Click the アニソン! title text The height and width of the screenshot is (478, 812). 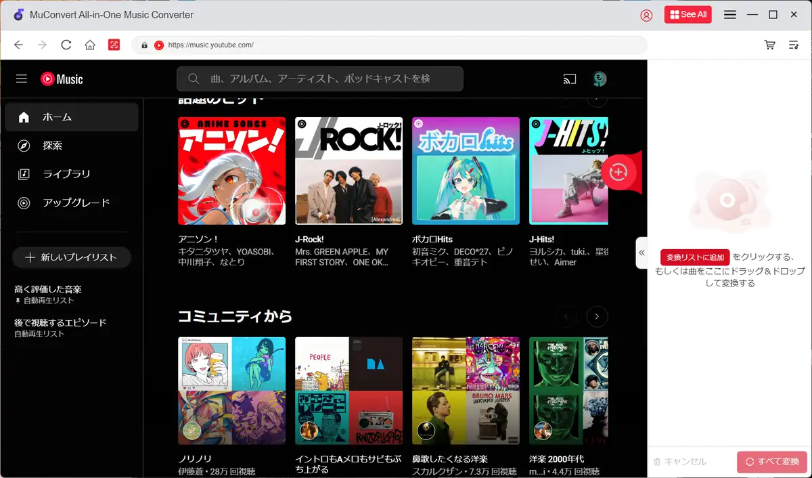coord(198,239)
